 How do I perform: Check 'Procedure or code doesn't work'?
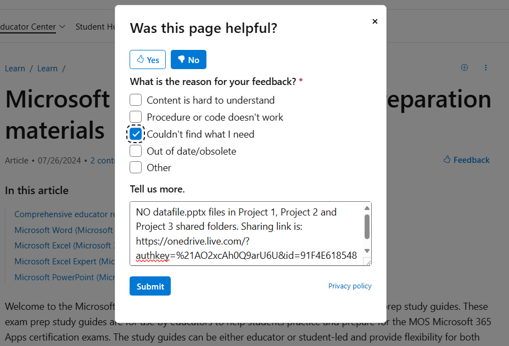pyautogui.click(x=135, y=116)
